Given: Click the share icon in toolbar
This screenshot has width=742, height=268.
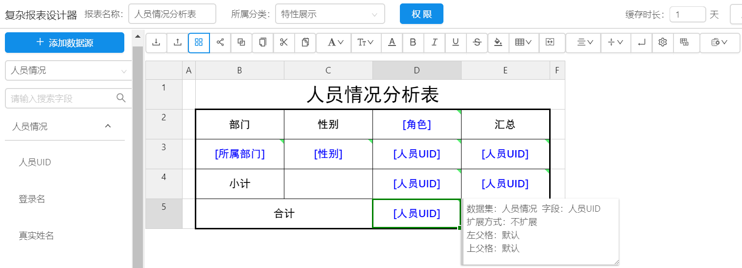Looking at the screenshot, I should coord(220,43).
